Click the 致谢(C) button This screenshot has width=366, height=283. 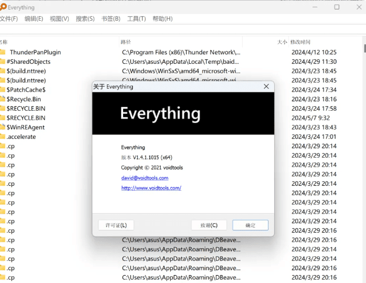(x=209, y=225)
